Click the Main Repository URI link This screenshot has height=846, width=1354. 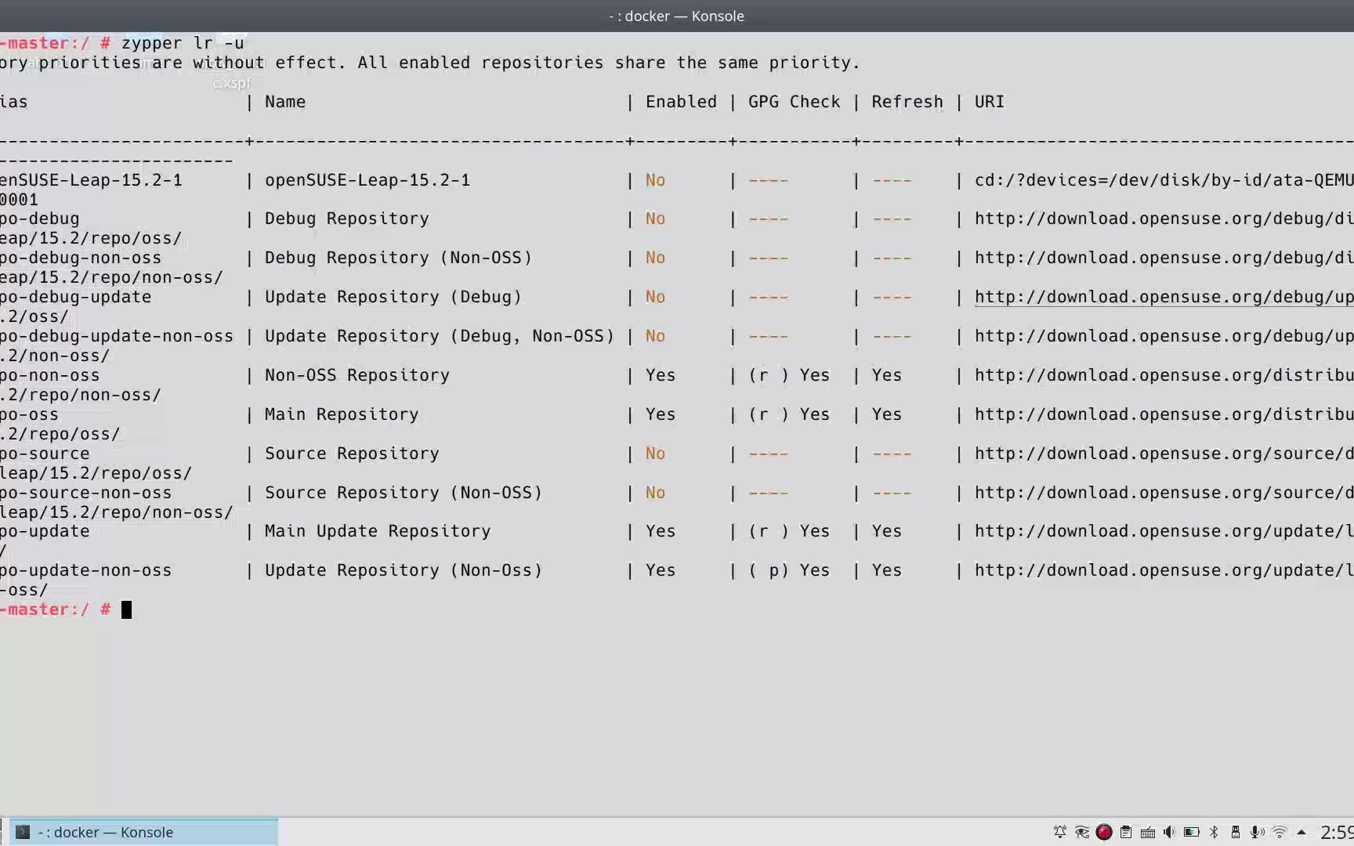point(1164,414)
